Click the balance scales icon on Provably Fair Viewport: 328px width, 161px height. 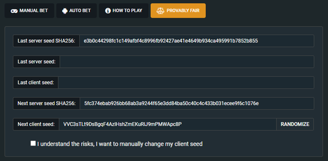coord(160,11)
